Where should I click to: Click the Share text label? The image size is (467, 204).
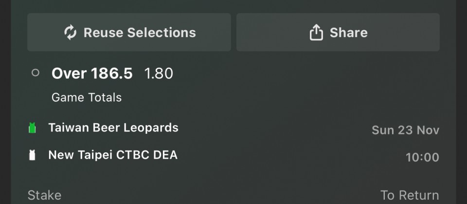click(x=348, y=33)
